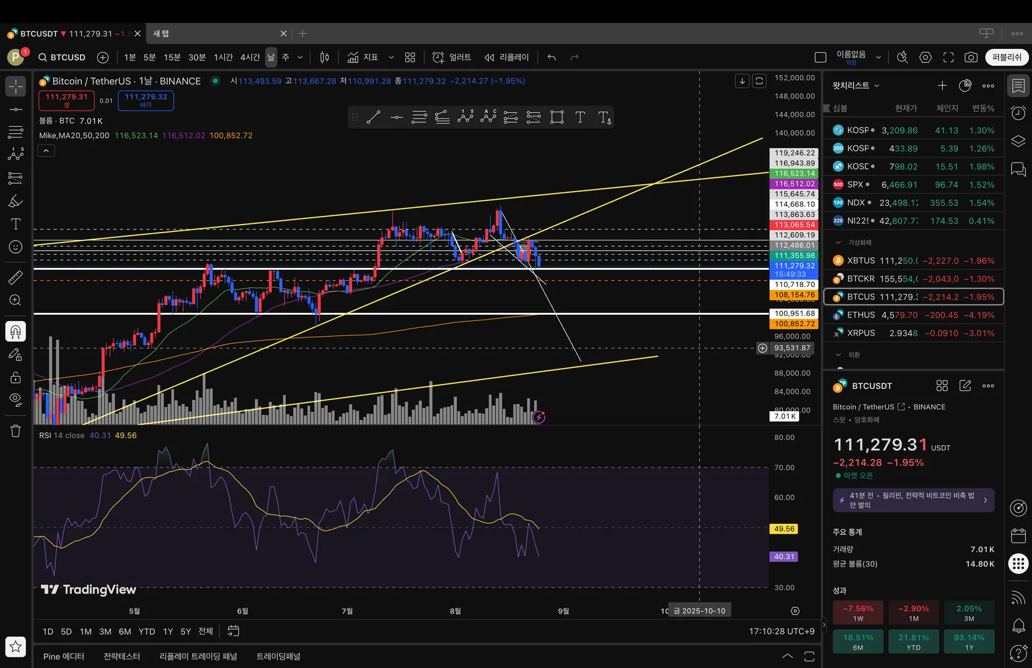Select the XRPUS watchlist row

(914, 333)
